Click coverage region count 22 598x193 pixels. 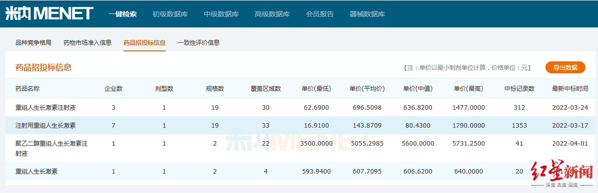tap(266, 144)
